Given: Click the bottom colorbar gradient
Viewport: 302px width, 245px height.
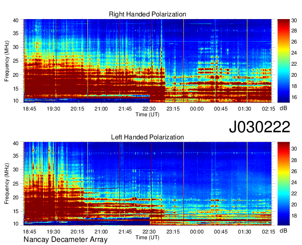Looking at the screenshot, I should (283, 184).
